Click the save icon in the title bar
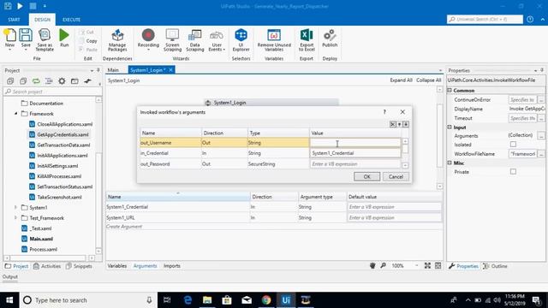Image resolution: width=548 pixels, height=308 pixels. [x=8, y=6]
